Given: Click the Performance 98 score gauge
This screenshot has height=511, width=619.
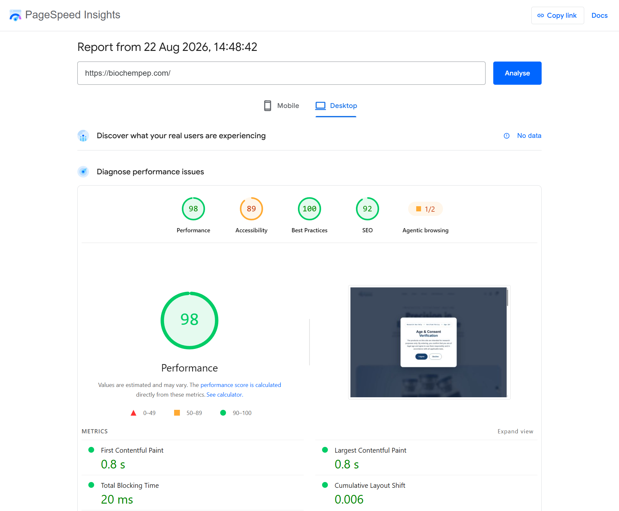Looking at the screenshot, I should tap(193, 209).
